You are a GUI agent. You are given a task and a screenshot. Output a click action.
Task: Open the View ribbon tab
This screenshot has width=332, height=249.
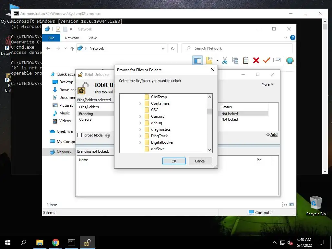pyautogui.click(x=92, y=38)
